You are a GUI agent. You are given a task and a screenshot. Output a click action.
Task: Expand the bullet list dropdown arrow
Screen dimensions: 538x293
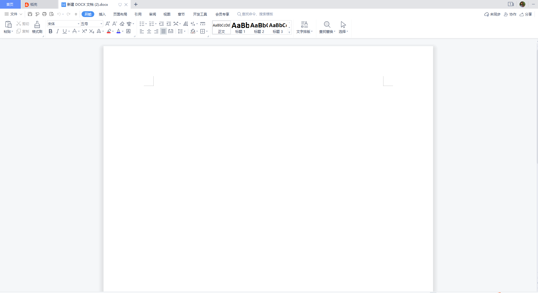(x=146, y=24)
